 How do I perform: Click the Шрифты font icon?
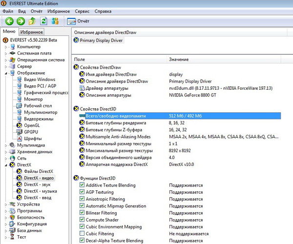tap(19, 139)
